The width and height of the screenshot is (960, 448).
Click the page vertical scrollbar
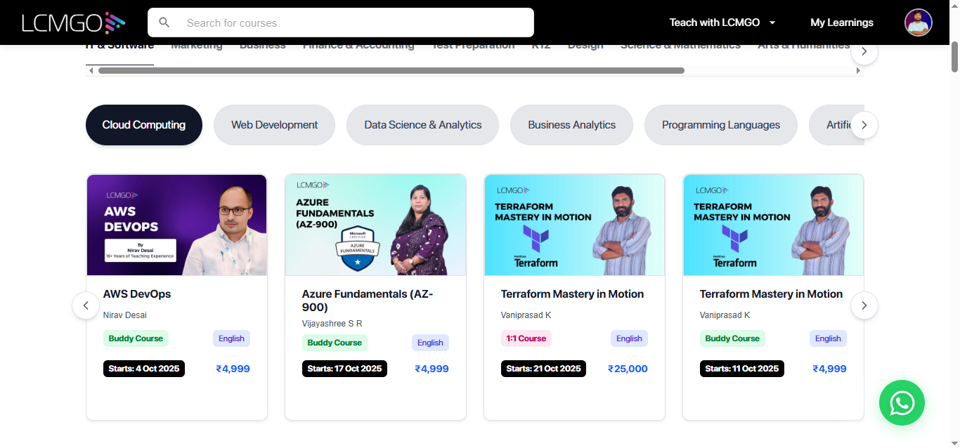click(x=954, y=57)
